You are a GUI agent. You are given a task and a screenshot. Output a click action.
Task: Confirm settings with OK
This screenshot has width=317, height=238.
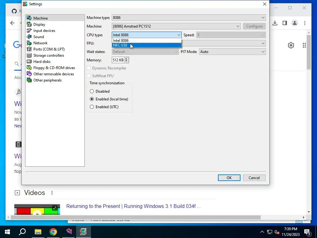[x=229, y=178]
